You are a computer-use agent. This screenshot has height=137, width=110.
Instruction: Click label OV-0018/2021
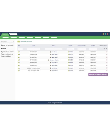tap(33, 60)
